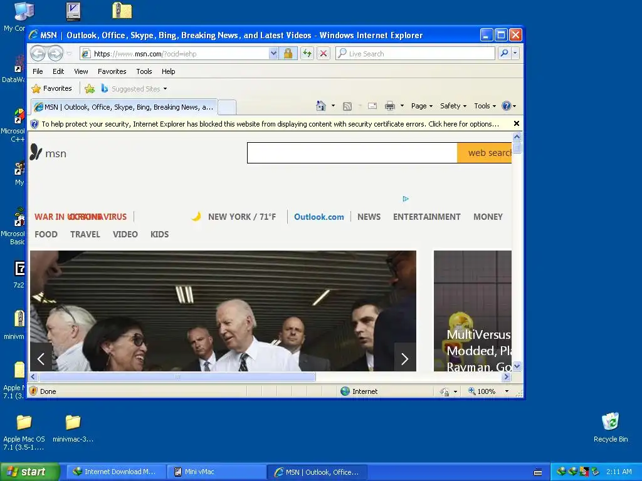
Task: Switch to Mini vMac taskbar button
Action: tap(216, 472)
